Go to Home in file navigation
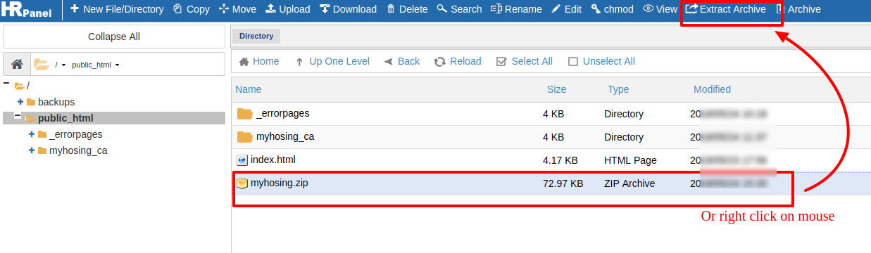Viewport: 871px width, 253px height. click(x=259, y=61)
